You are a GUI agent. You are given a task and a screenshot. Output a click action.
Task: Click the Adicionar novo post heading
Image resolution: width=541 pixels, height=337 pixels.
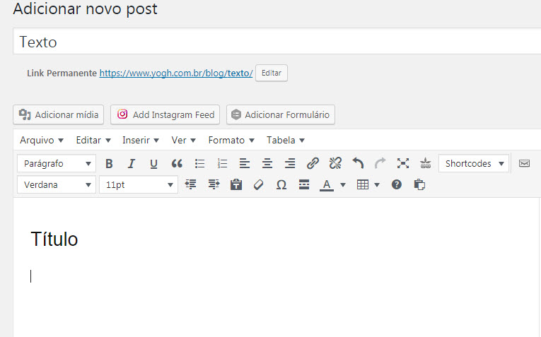85,8
